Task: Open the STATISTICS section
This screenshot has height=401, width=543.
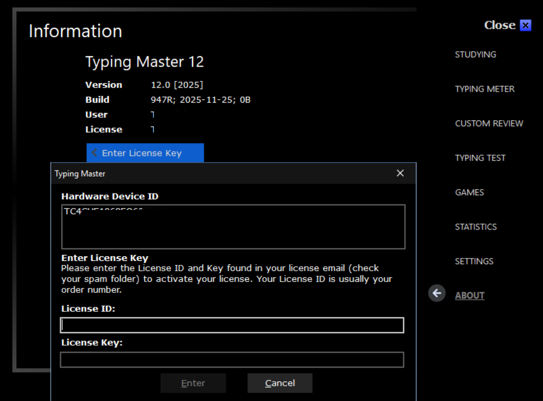Action: [476, 227]
